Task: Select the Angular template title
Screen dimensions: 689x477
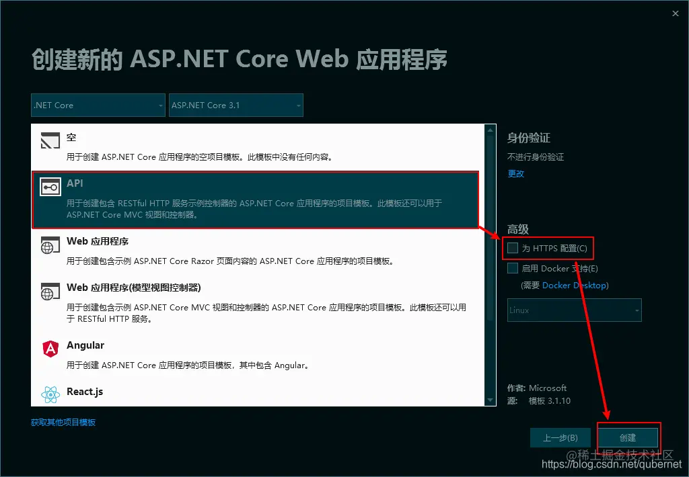Action: [x=85, y=345]
